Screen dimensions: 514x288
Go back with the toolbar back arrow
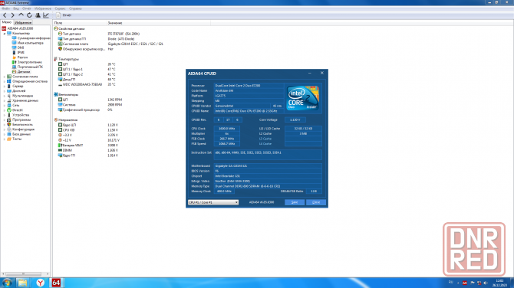tap(5, 15)
